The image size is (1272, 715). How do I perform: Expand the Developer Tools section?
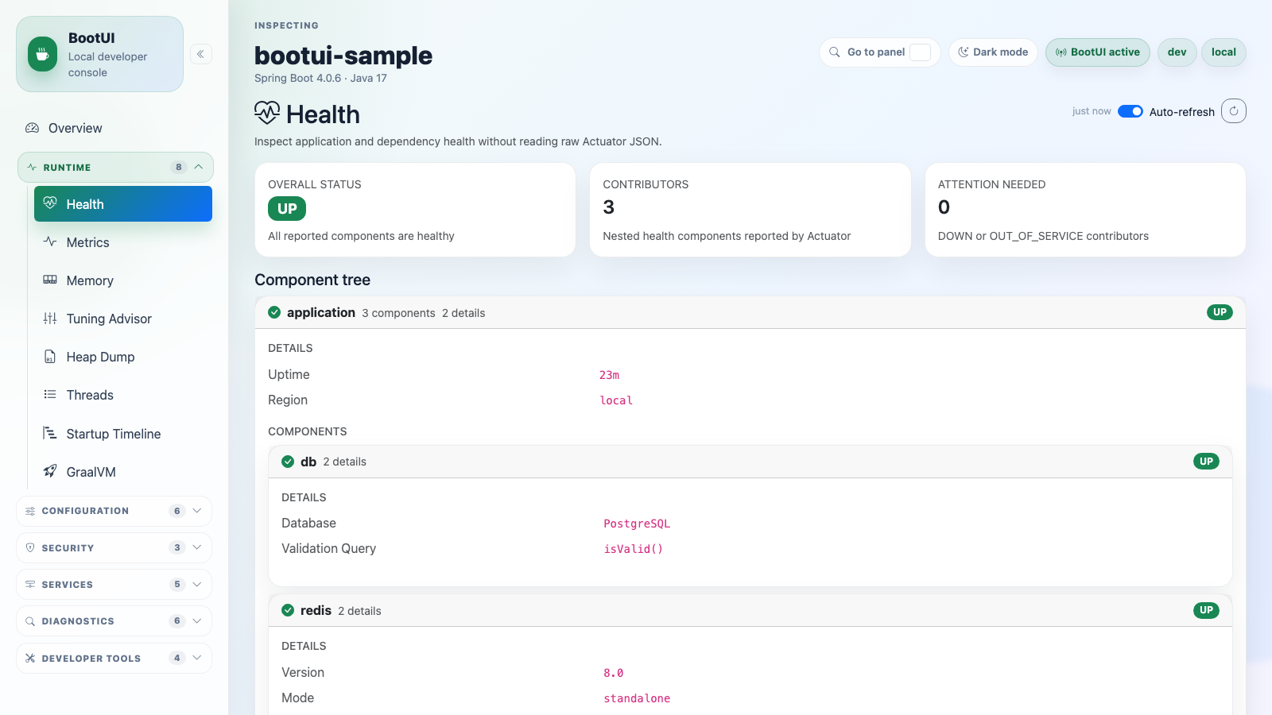[114, 658]
